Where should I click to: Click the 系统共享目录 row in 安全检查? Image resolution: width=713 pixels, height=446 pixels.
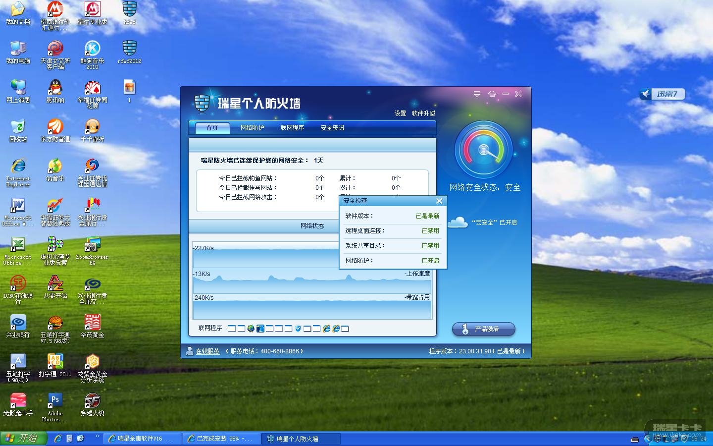click(x=393, y=246)
